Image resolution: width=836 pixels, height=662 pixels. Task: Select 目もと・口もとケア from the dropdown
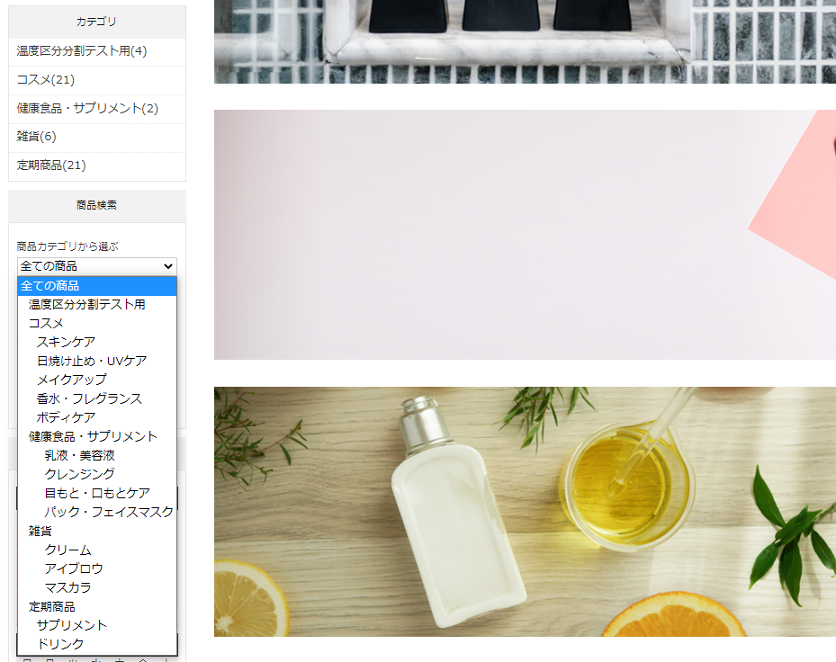click(97, 493)
